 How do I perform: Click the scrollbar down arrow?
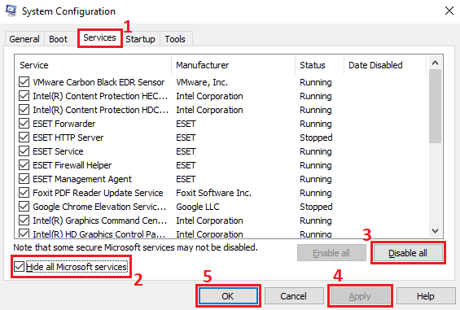[436, 231]
